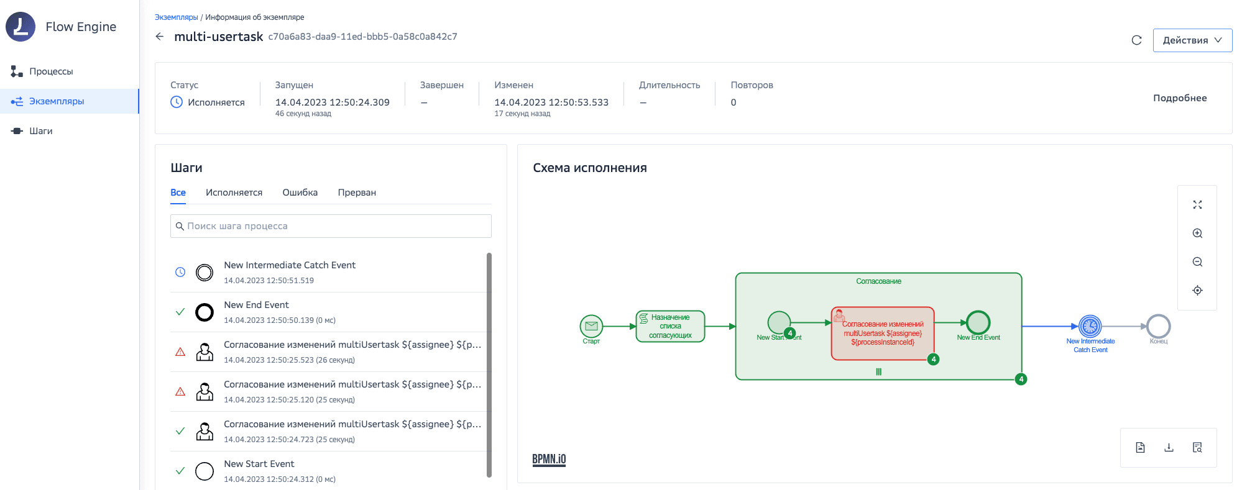
Task: Click the New End Event node in the diagram
Action: (978, 323)
